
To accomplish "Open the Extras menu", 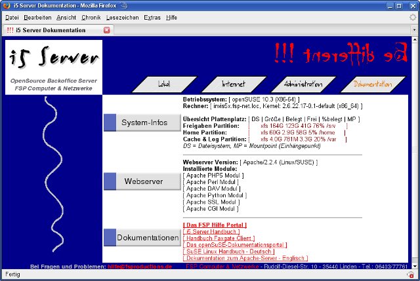I will 152,18.
